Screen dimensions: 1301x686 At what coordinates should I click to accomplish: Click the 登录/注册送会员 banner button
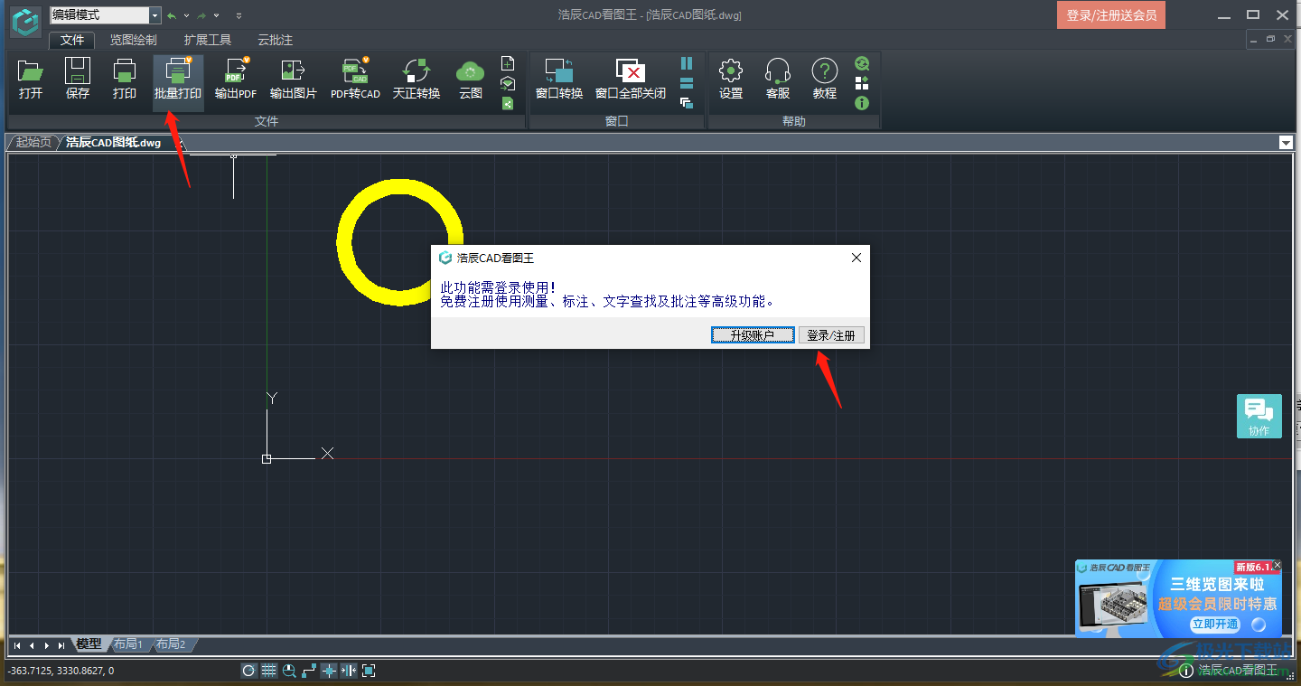coord(1111,15)
